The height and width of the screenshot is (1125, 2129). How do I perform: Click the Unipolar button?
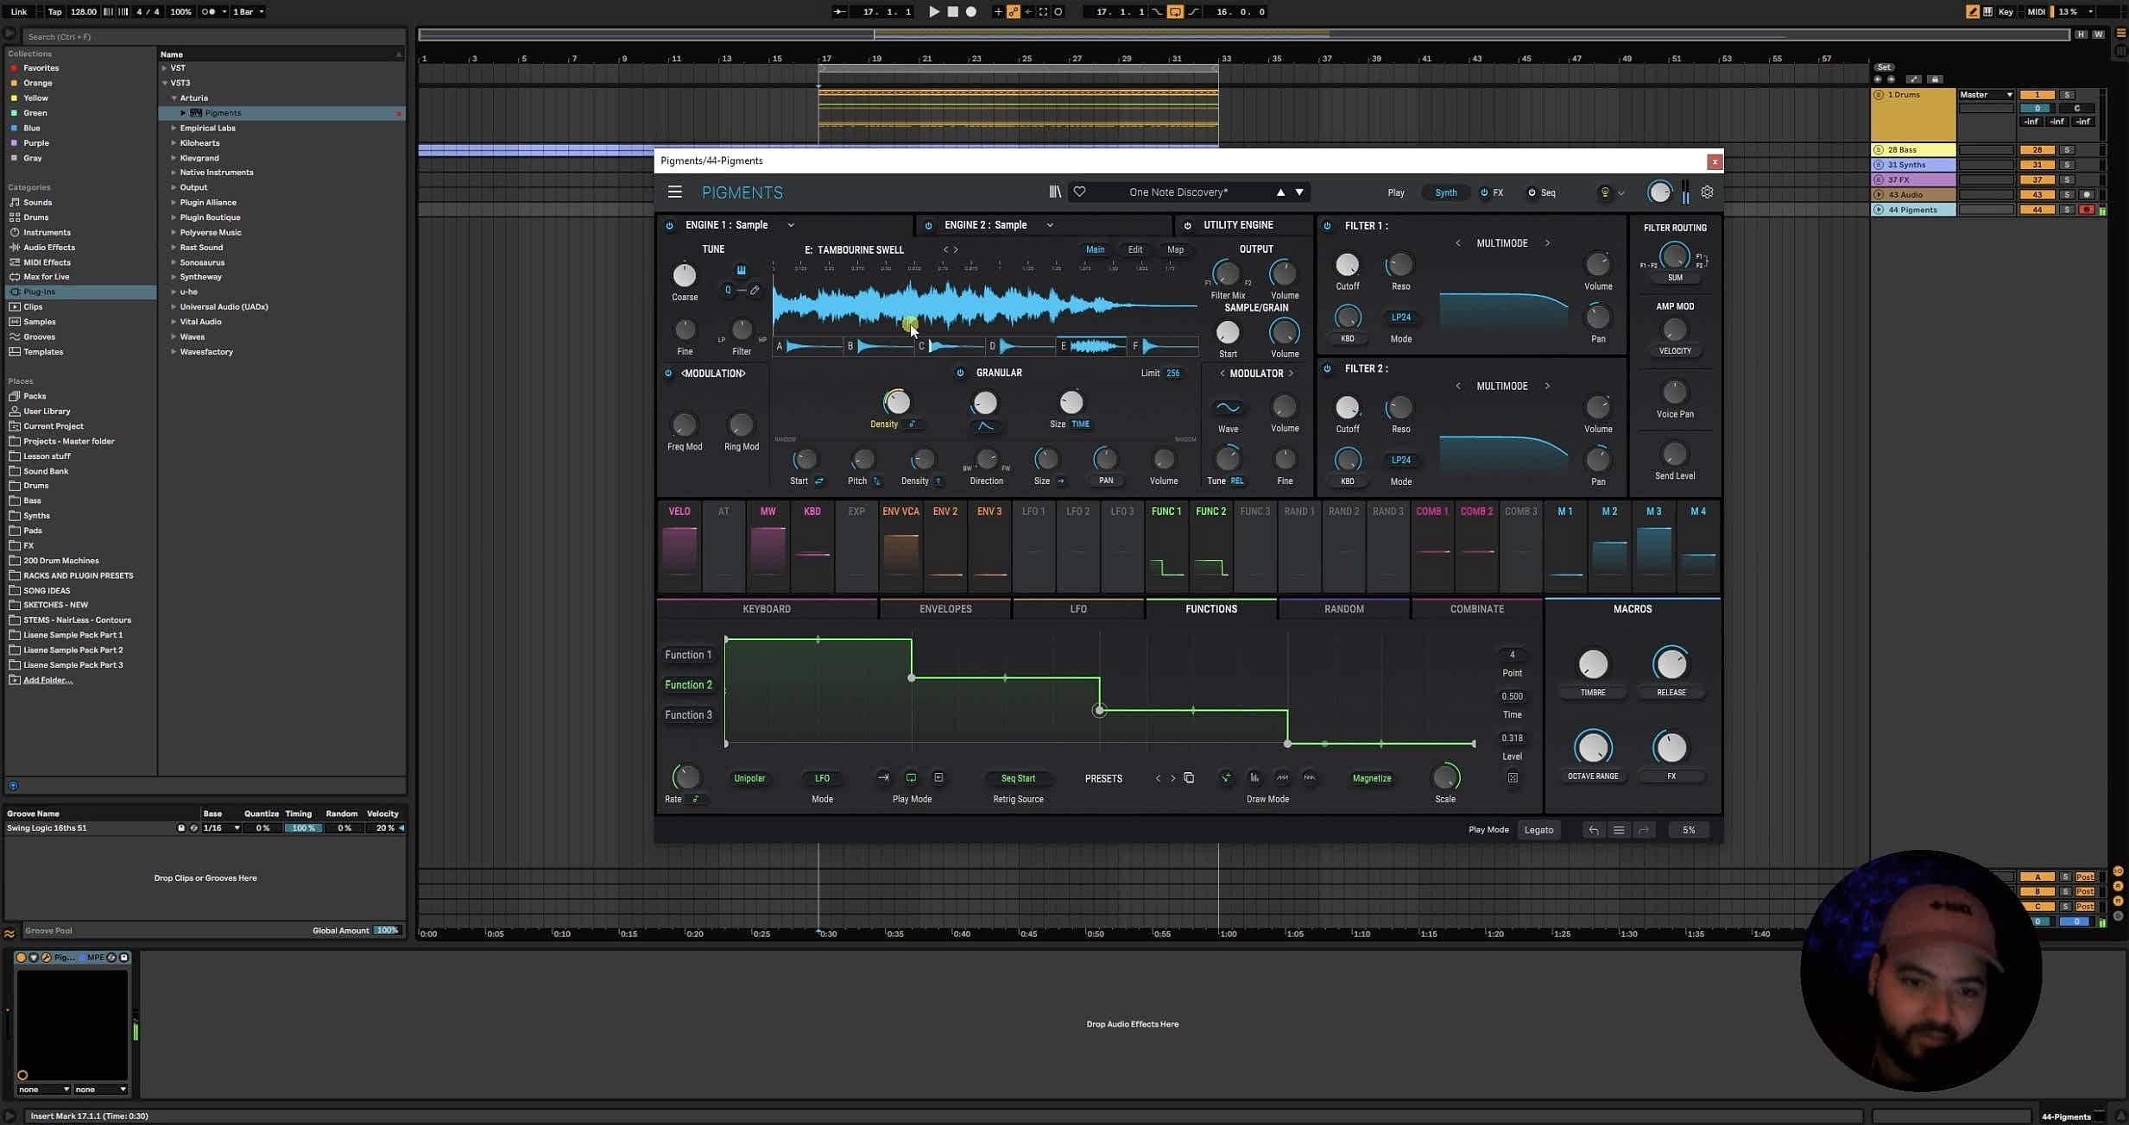click(x=749, y=778)
